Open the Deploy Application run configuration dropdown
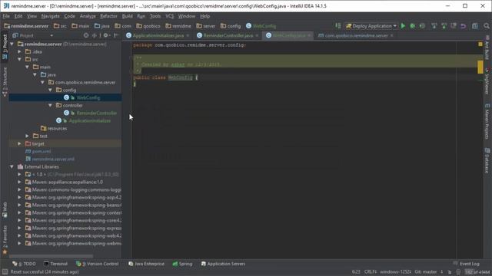The width and height of the screenshot is (492, 276). point(371,26)
